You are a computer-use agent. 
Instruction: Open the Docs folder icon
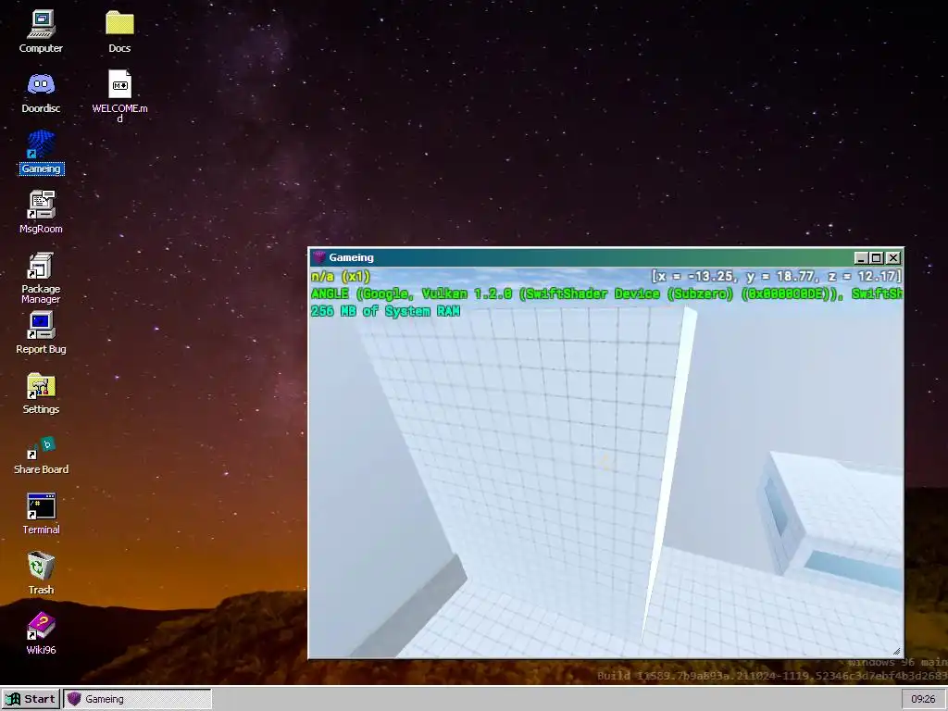pos(119,31)
